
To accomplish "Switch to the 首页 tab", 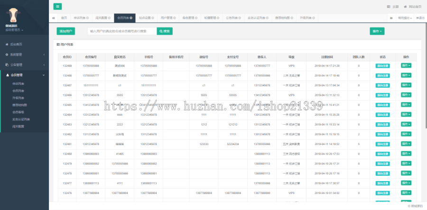I will [64, 18].
